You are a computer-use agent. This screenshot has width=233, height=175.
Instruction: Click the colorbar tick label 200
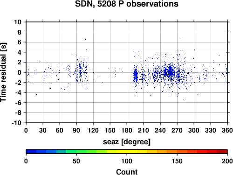[227, 161]
